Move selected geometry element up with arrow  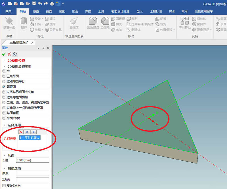pyautogui.click(x=27, y=132)
